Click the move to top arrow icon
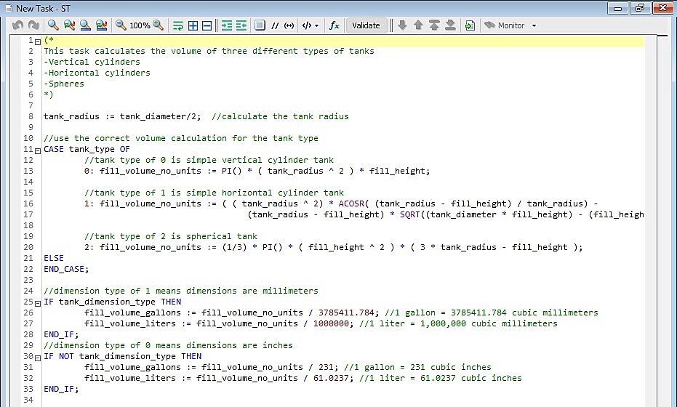 [x=434, y=25]
